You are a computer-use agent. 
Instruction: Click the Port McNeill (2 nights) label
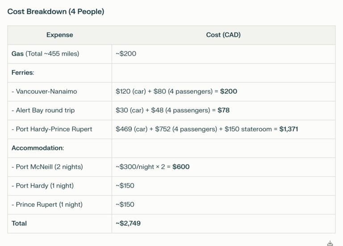[x=47, y=167]
